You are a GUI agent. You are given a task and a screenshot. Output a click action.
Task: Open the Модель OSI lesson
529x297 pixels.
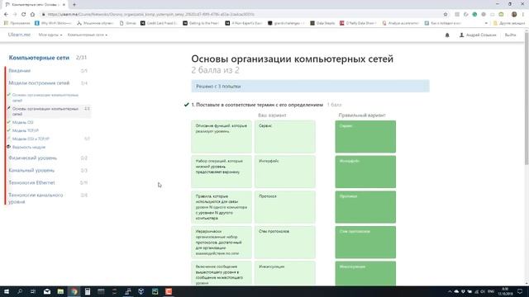point(22,122)
